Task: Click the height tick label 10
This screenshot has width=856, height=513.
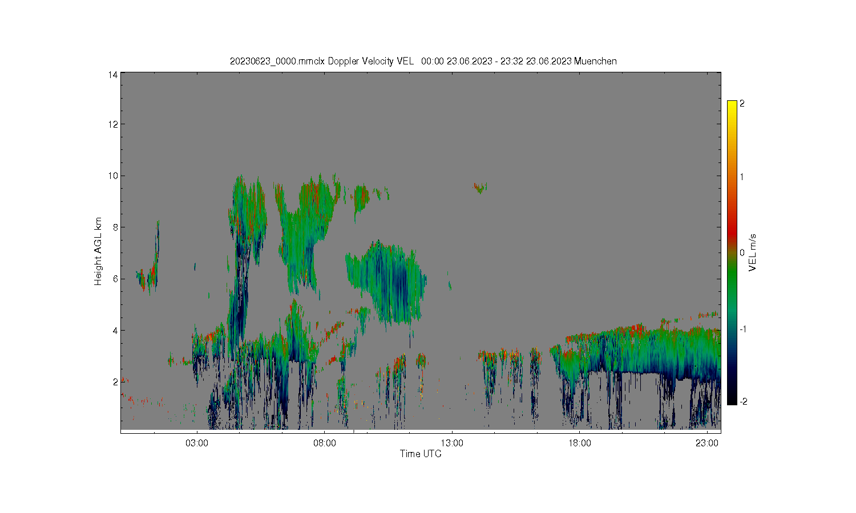Action: pos(113,176)
